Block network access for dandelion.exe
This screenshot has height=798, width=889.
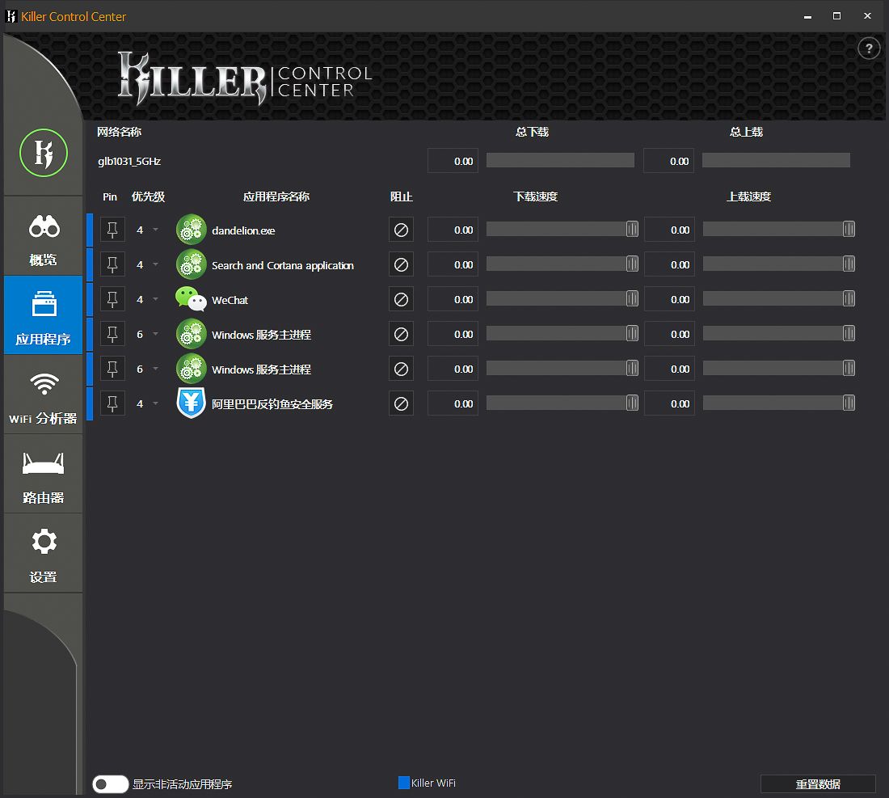point(401,230)
